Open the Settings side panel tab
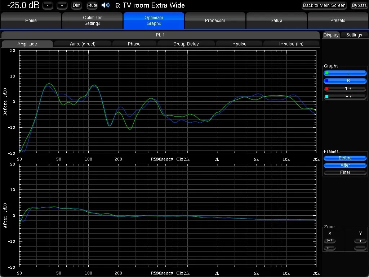The image size is (369, 277). 354,35
